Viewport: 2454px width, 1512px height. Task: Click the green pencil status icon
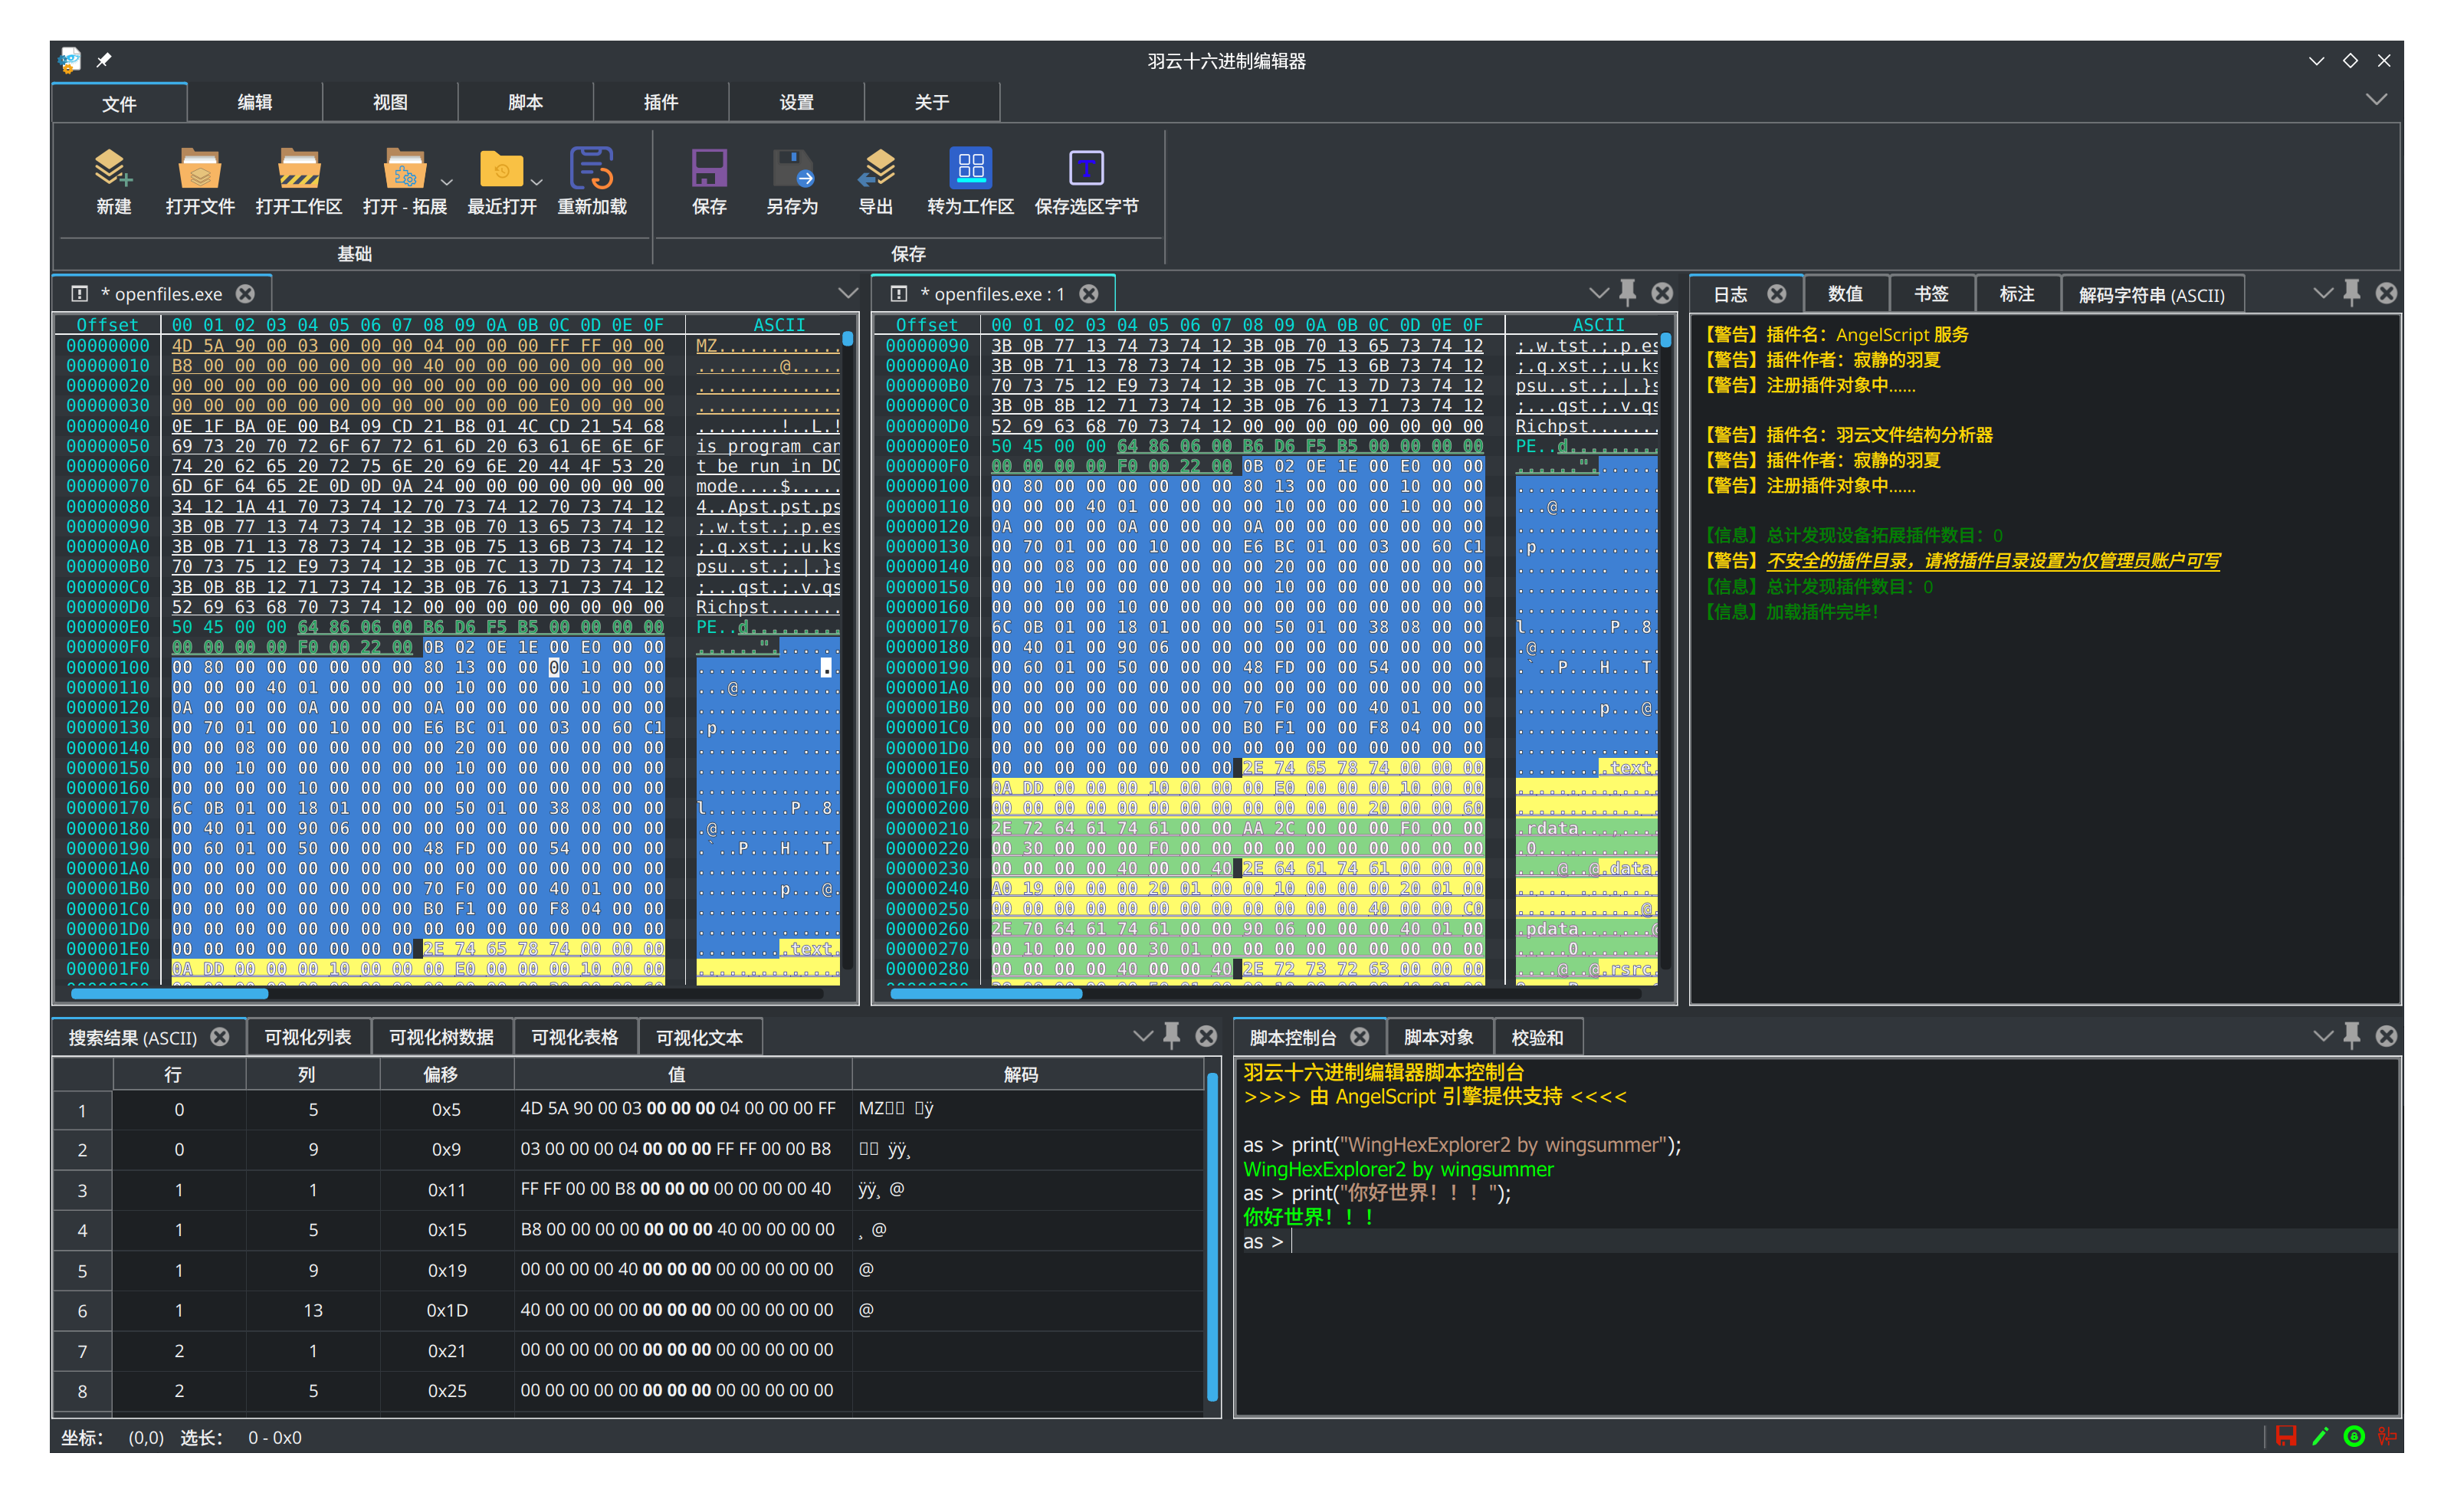(2320, 1436)
